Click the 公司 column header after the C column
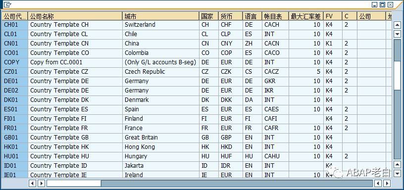404x190 pixels. tap(371, 16)
